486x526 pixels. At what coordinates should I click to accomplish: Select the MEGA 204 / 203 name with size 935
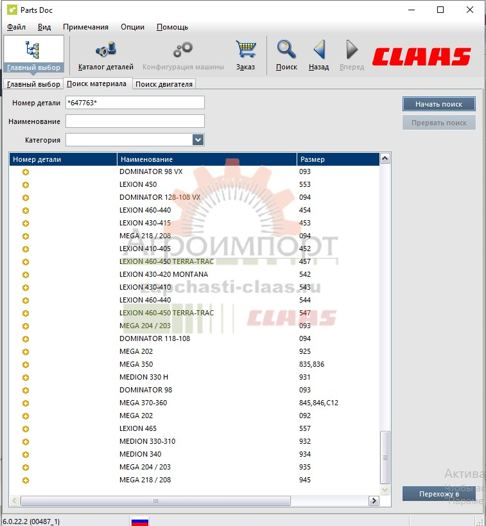tap(145, 467)
